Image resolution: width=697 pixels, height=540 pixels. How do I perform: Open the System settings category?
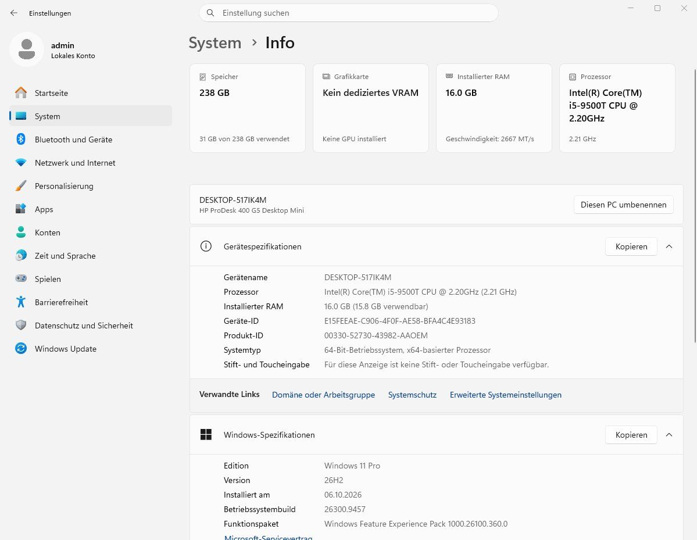point(91,116)
